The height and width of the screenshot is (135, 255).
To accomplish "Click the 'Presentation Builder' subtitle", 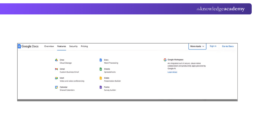I will tap(112, 81).
